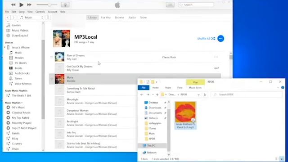Viewport: 288px width, 162px height.
Task: Open the File menu in iTunes
Action: pyautogui.click(x=7, y=12)
